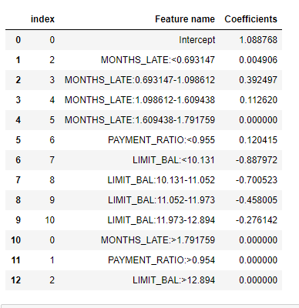Viewport: 299px width, 308px height.
Task: Select 'MONTHS_LATE:<0.693147' cell
Action: (x=158, y=60)
